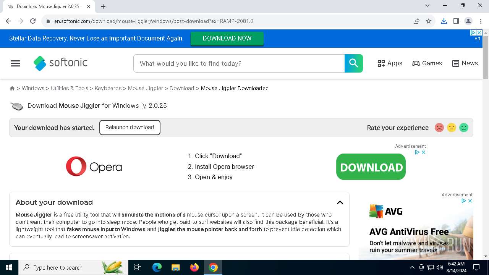
Task: Open the Keyboards breadcrumb link
Action: (x=108, y=88)
